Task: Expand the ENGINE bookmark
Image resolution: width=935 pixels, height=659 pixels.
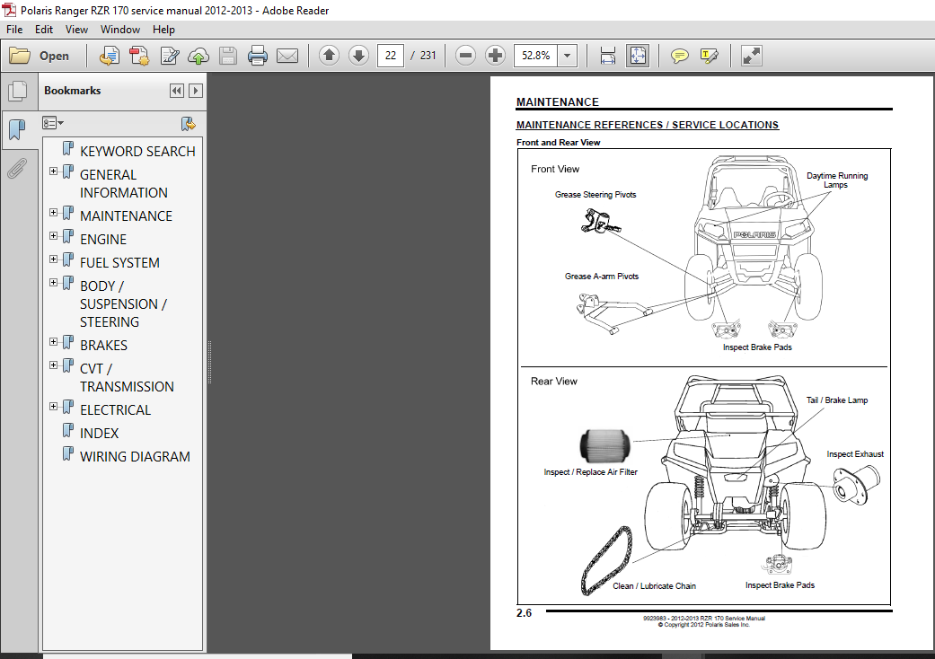Action: 54,236
